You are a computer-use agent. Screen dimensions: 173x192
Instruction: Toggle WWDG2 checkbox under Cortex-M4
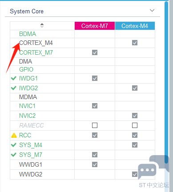135,174
